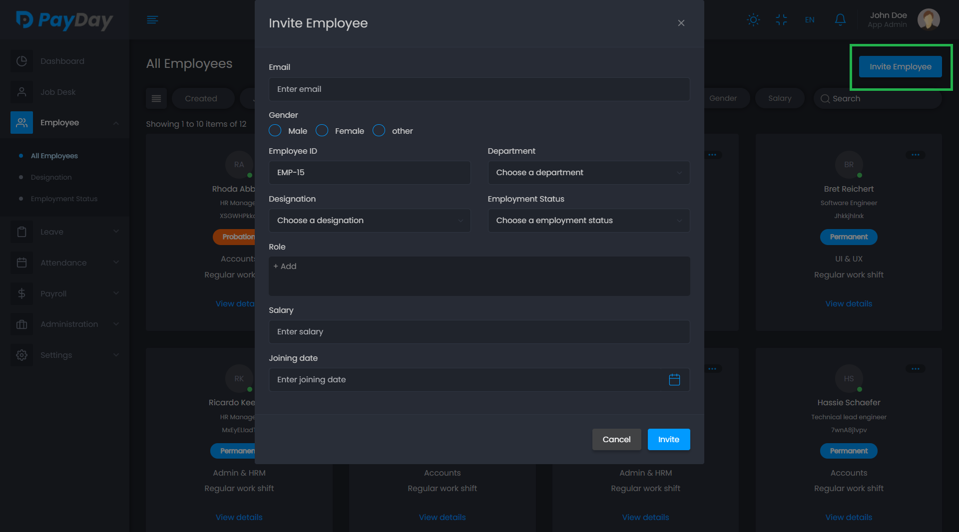Click the calendar icon in Joining date field

674,380
